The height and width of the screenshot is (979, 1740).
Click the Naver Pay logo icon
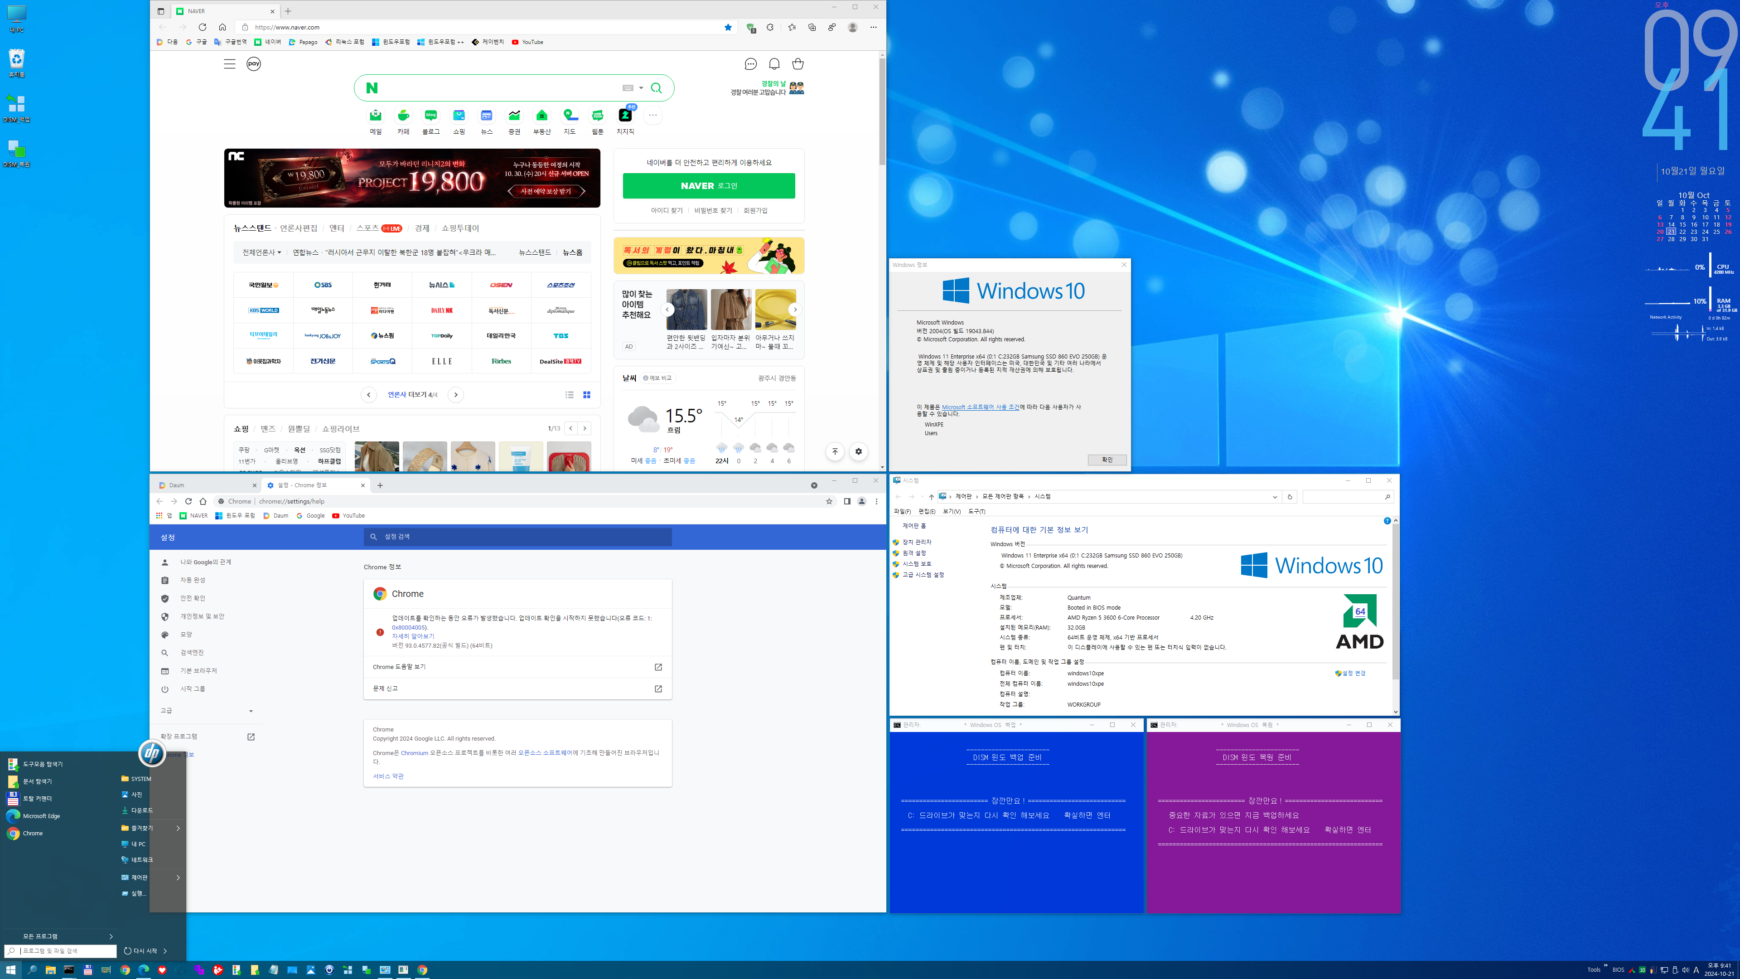pos(253,64)
